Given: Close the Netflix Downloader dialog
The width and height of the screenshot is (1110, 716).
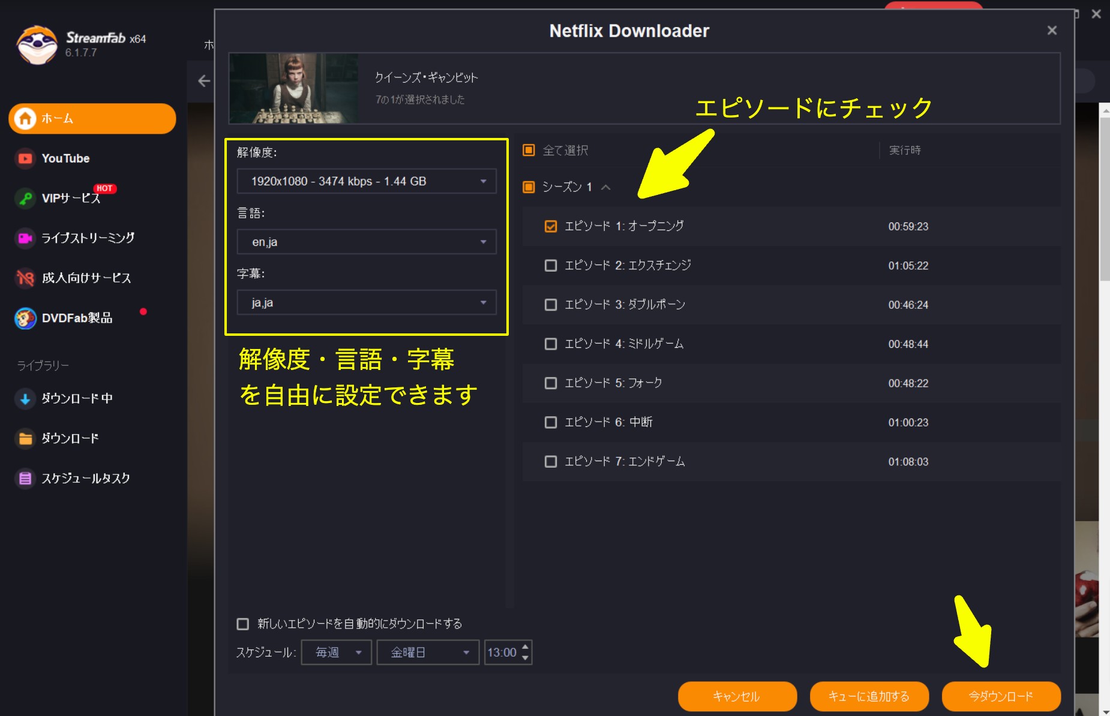Looking at the screenshot, I should pos(1052,30).
